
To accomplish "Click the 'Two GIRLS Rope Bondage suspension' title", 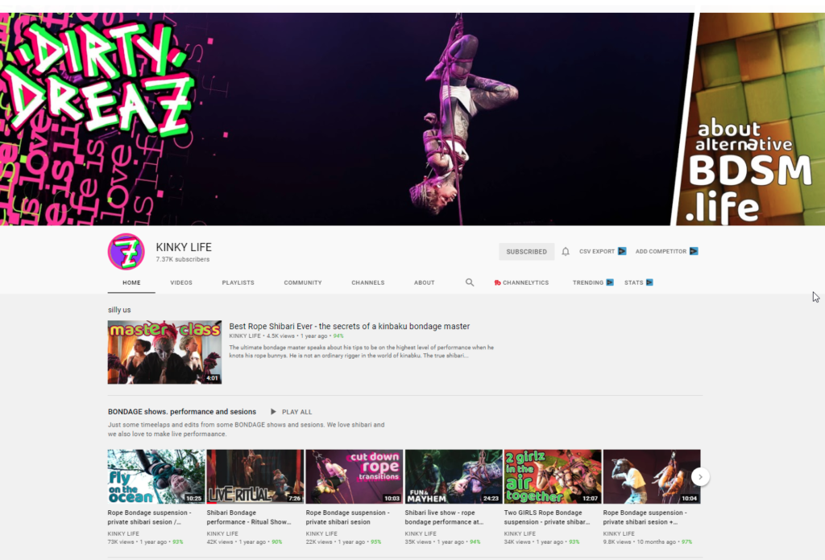I will pyautogui.click(x=547, y=517).
